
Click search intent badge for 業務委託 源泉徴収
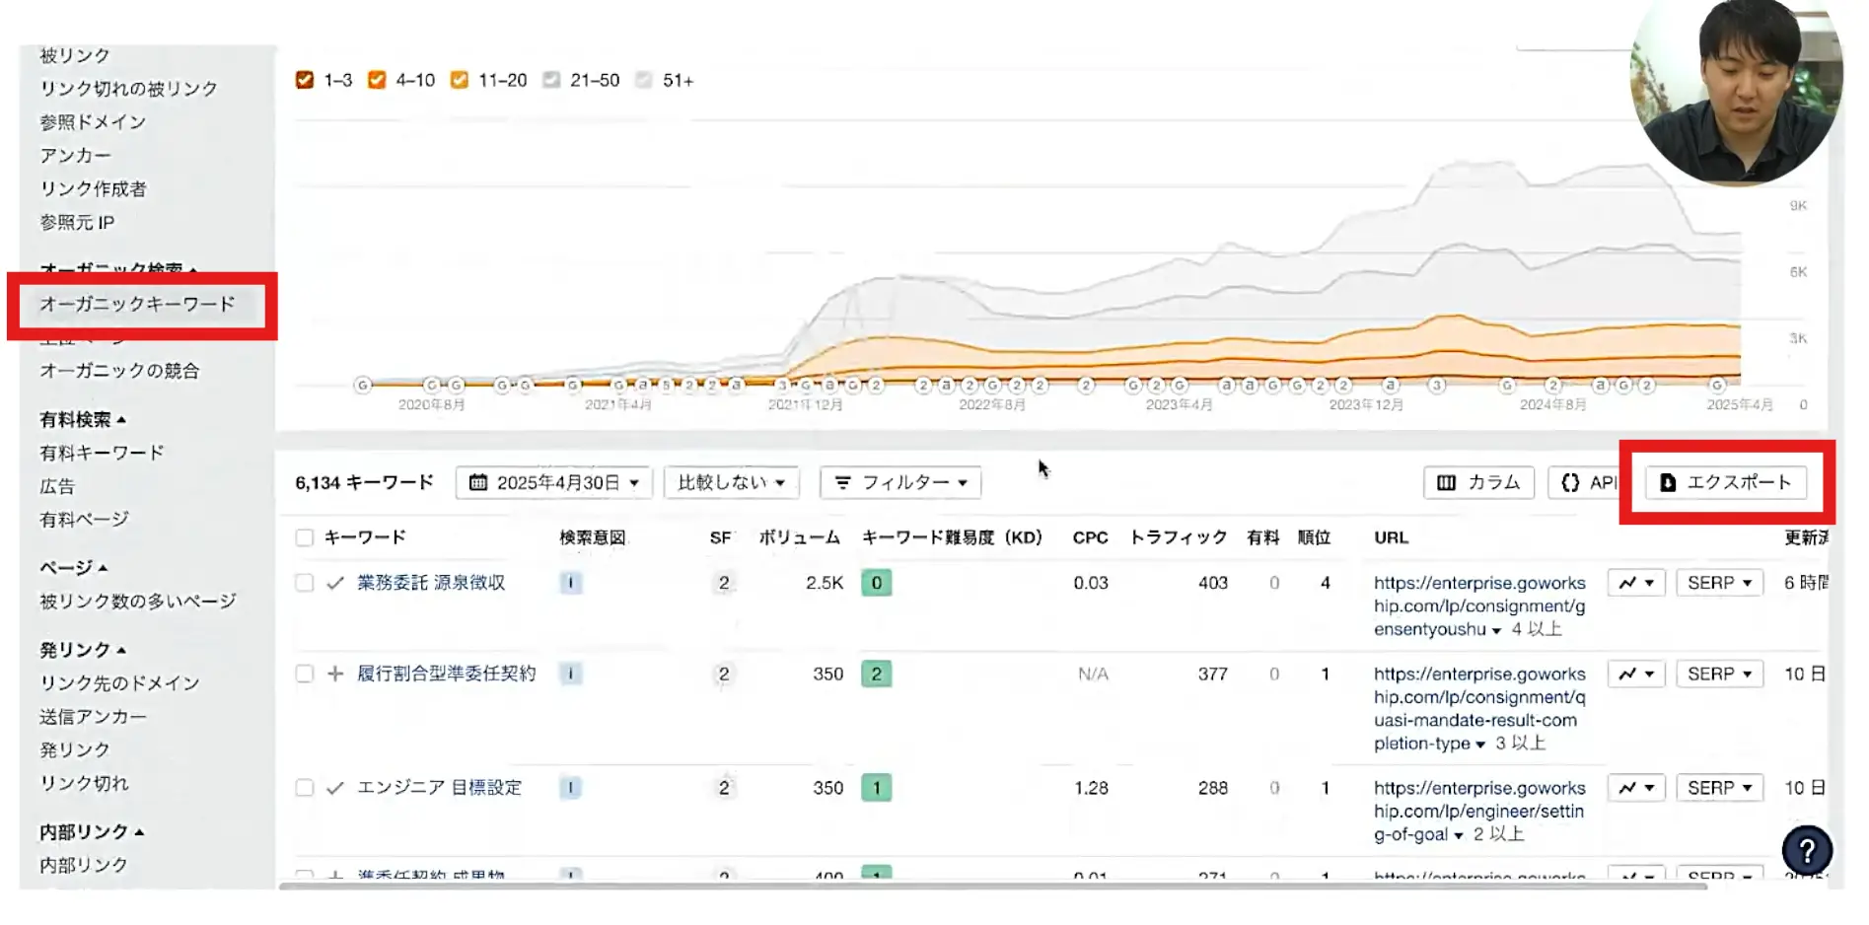point(570,583)
